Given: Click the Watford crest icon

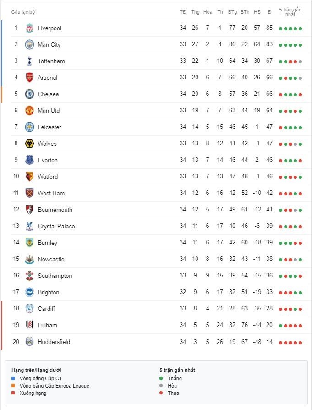Looking at the screenshot, I should (29, 177).
